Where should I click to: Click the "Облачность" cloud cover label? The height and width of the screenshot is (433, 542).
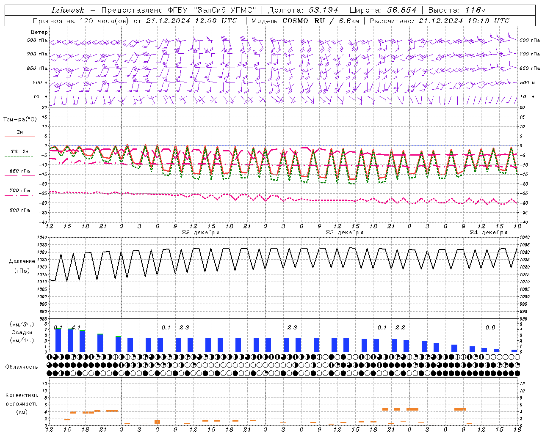22,367
